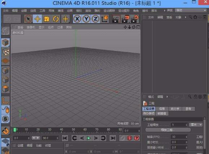
Task: Expand Attribute Manager menu overflow arrow
Action: [167, 97]
